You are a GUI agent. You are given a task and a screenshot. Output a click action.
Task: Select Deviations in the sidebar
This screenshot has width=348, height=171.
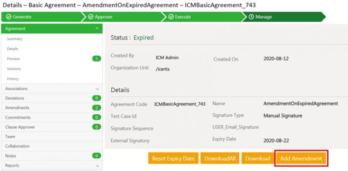pyautogui.click(x=52, y=98)
